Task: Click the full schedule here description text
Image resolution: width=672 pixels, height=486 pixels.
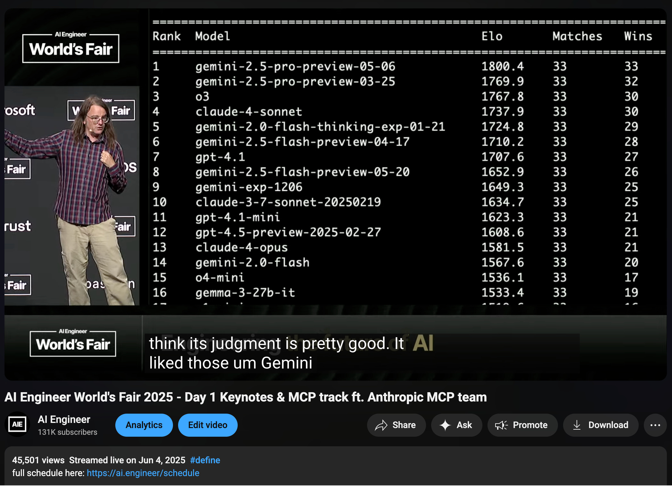Action: pos(48,473)
